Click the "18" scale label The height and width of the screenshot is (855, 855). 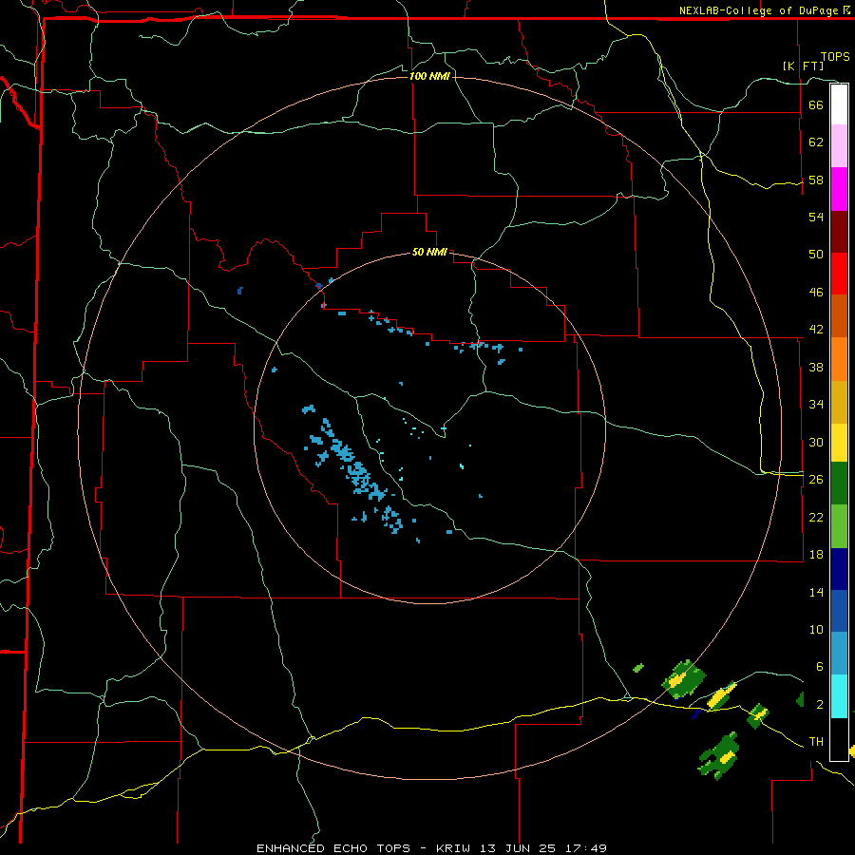[816, 555]
